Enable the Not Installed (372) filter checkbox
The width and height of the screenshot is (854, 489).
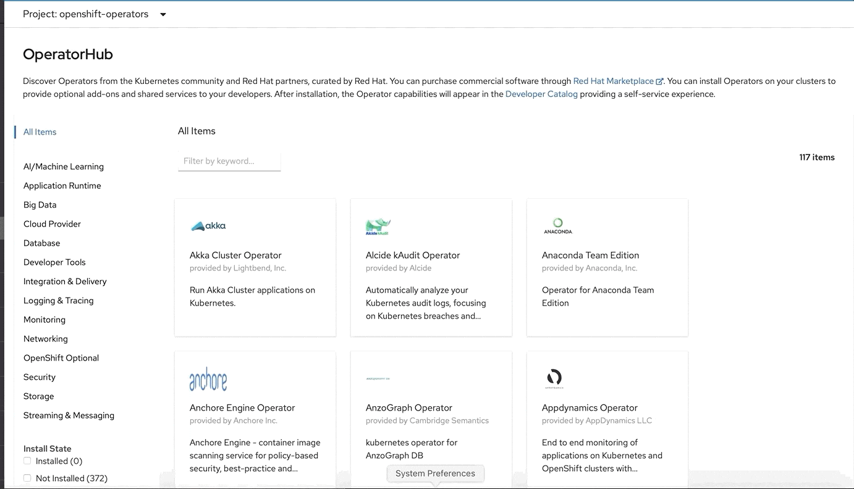click(27, 478)
